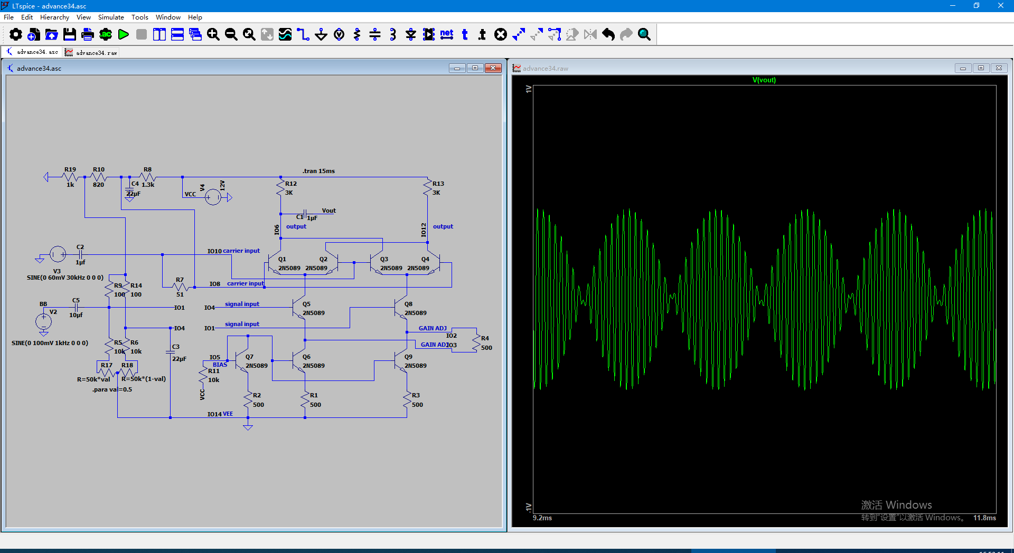Click the GAIN ADJ IO2 label
Screen dimensions: 1014x553
(x=437, y=331)
